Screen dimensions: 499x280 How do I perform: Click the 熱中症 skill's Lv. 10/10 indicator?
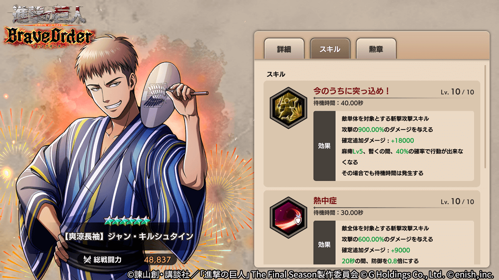point(457,202)
